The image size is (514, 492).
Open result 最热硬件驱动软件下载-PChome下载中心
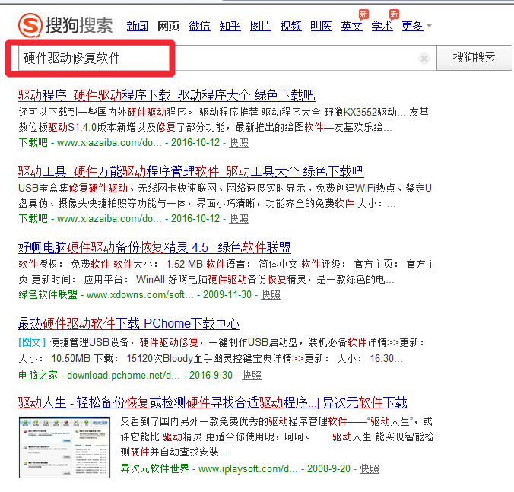pyautogui.click(x=128, y=323)
